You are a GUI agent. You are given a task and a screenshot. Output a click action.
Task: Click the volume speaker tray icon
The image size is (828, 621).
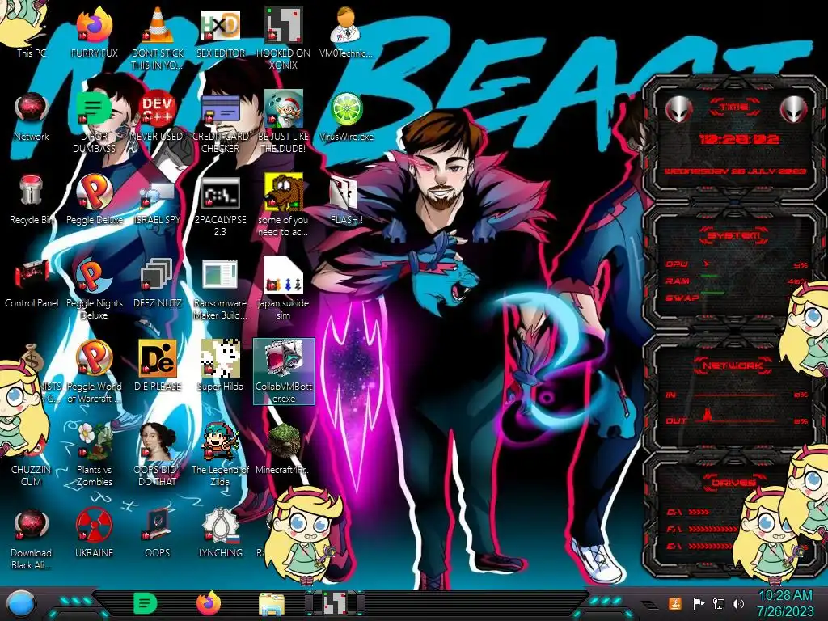[738, 603]
